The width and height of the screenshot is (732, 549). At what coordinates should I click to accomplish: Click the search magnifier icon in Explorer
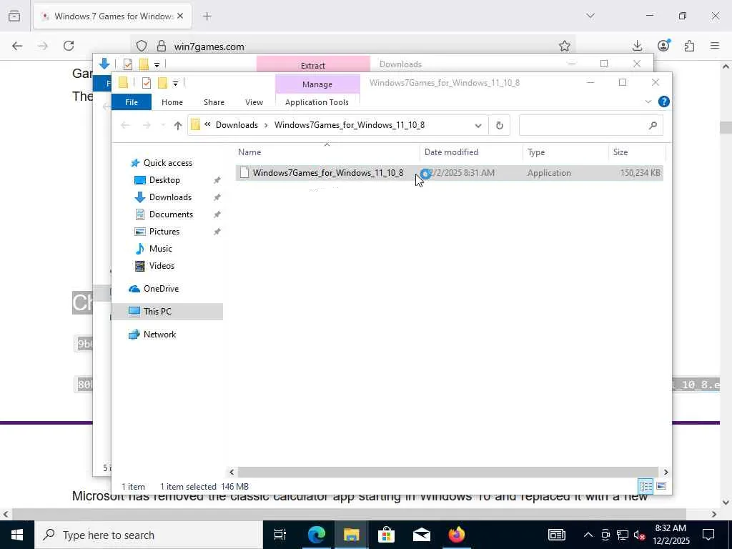pos(653,125)
